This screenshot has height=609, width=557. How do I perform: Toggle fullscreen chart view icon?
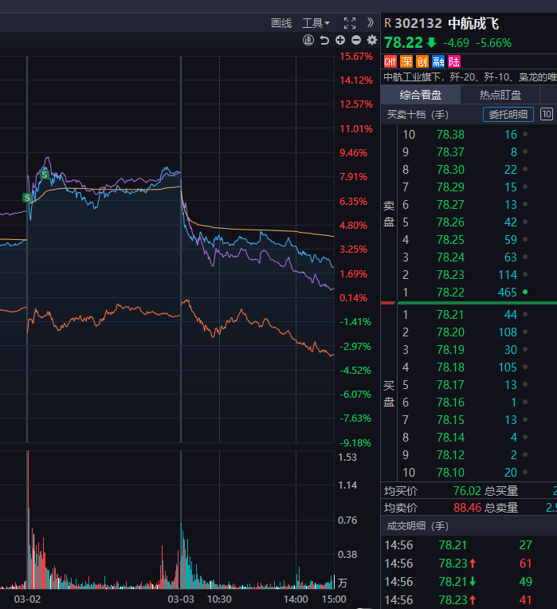[349, 23]
